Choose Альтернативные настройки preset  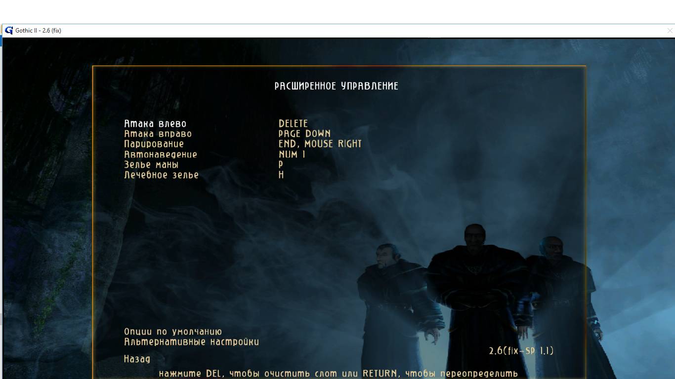pos(191,342)
